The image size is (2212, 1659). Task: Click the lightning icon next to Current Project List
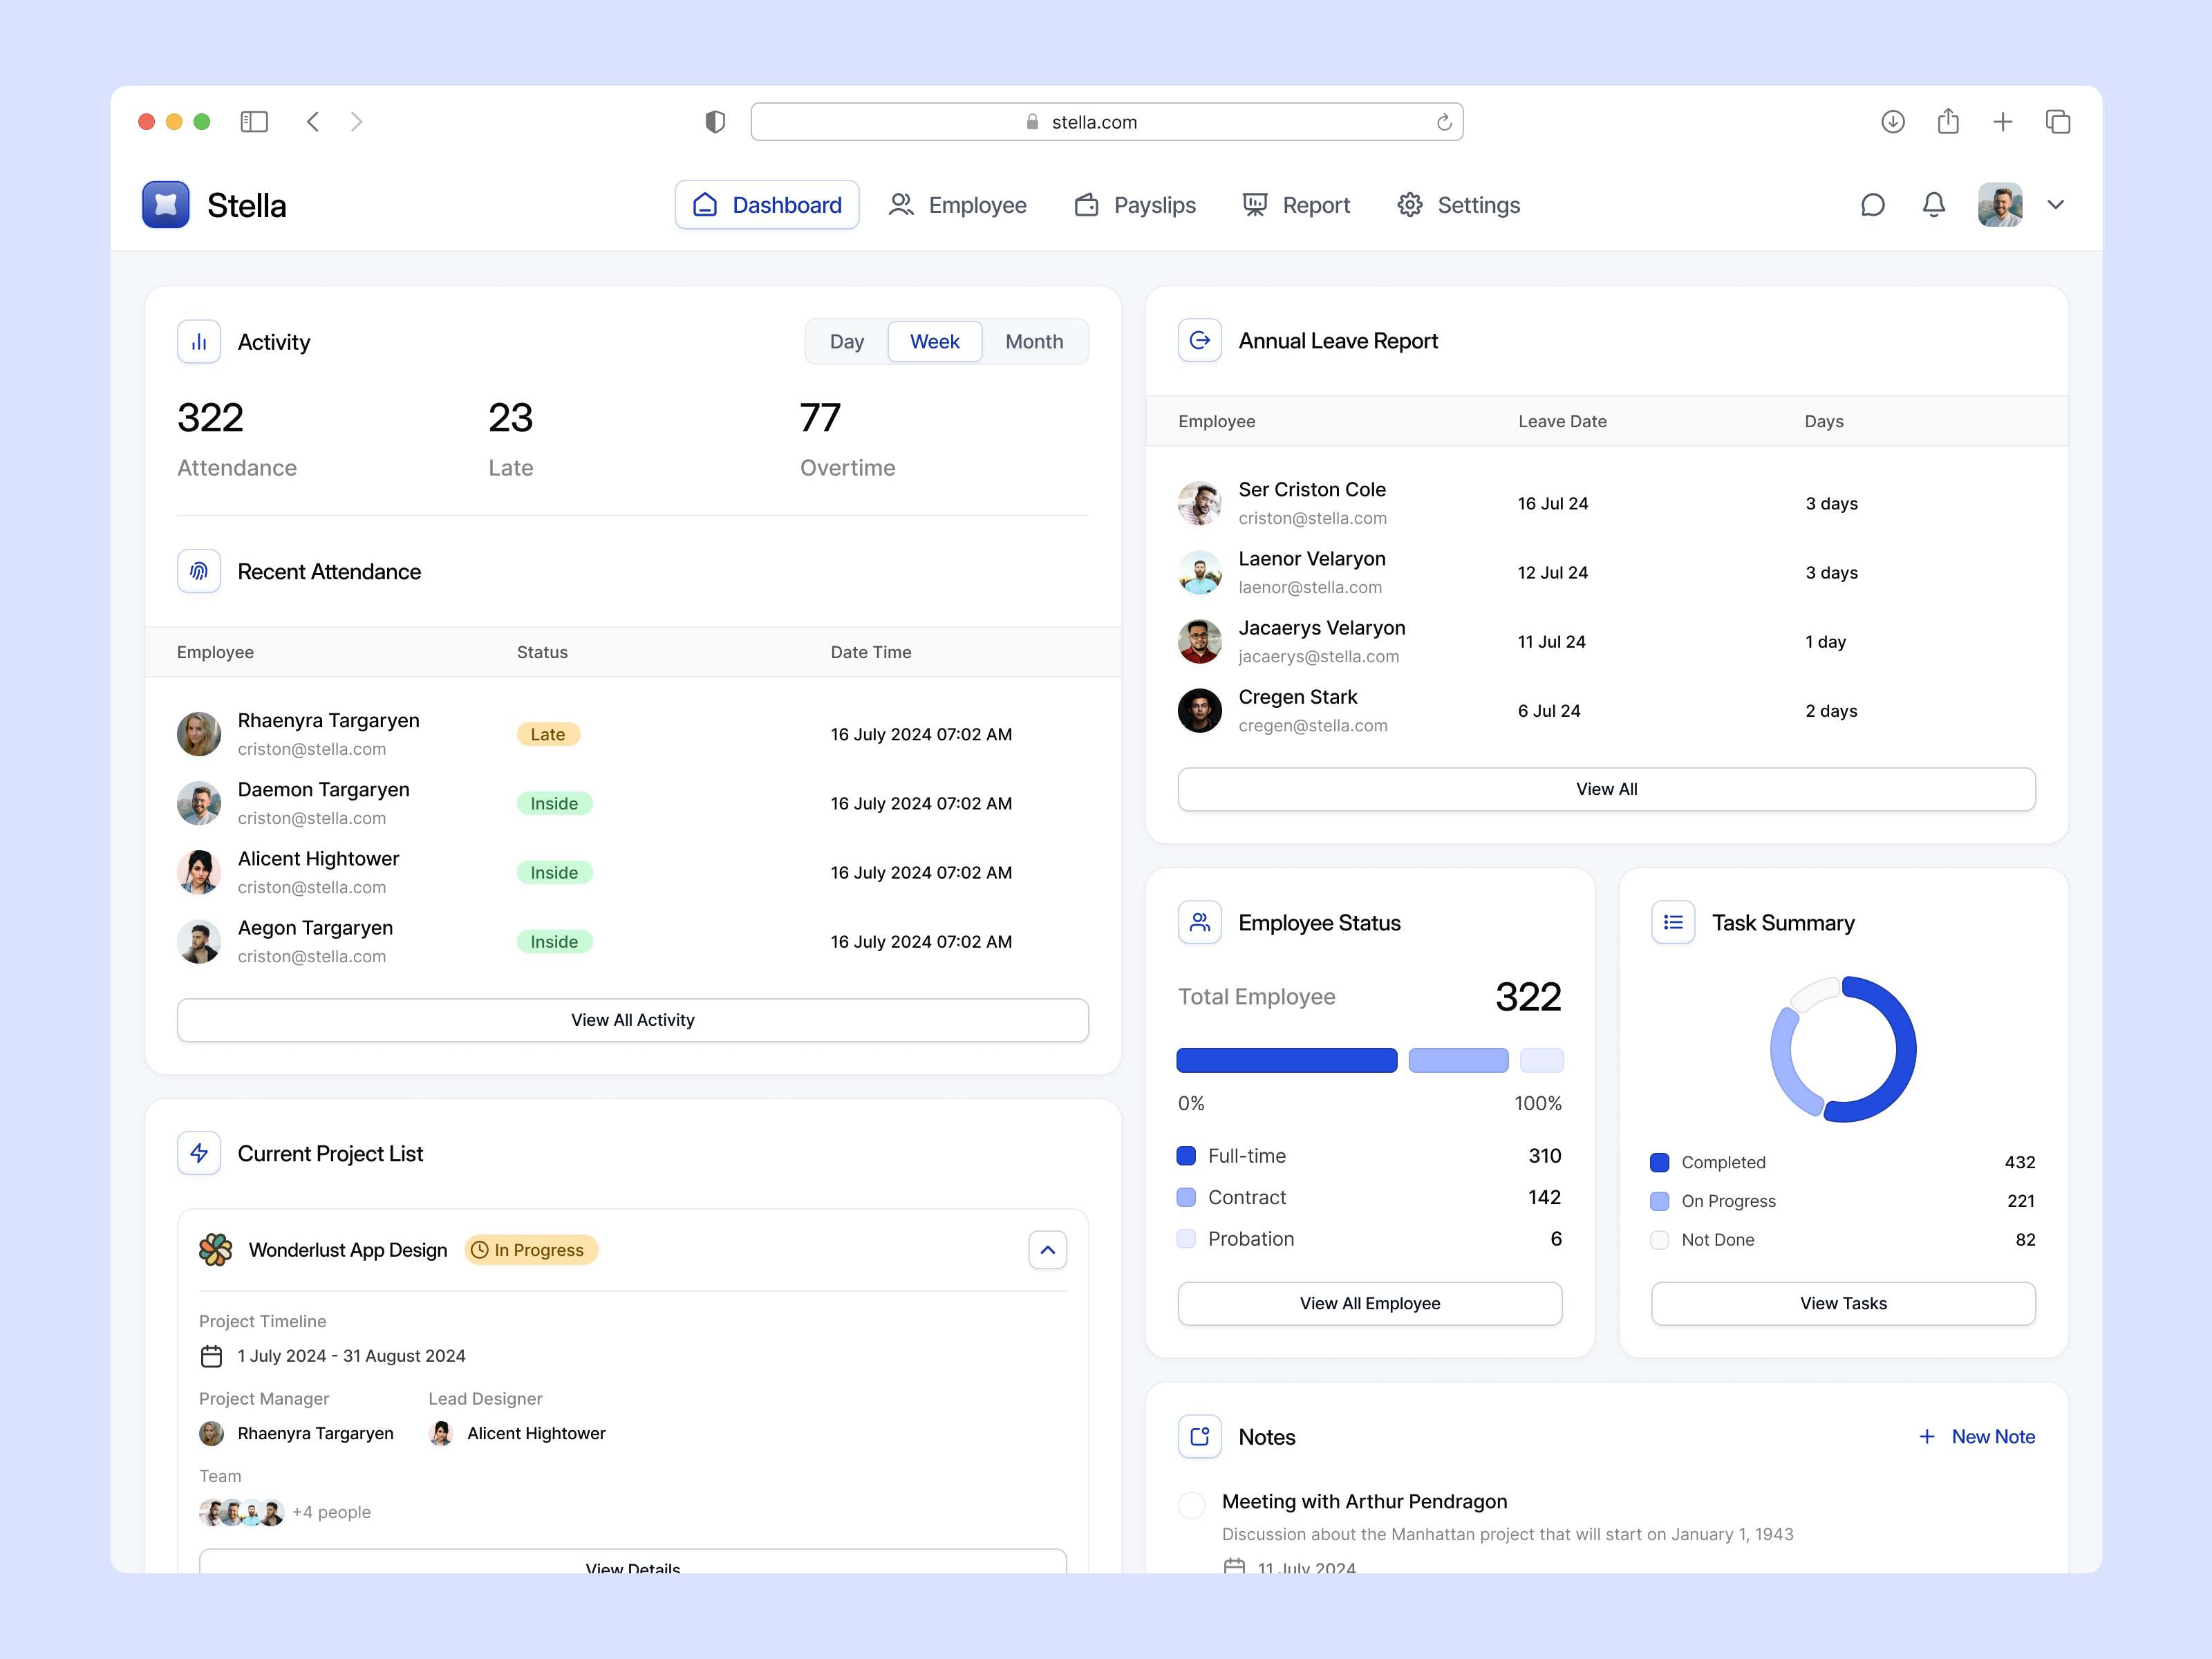(199, 1153)
